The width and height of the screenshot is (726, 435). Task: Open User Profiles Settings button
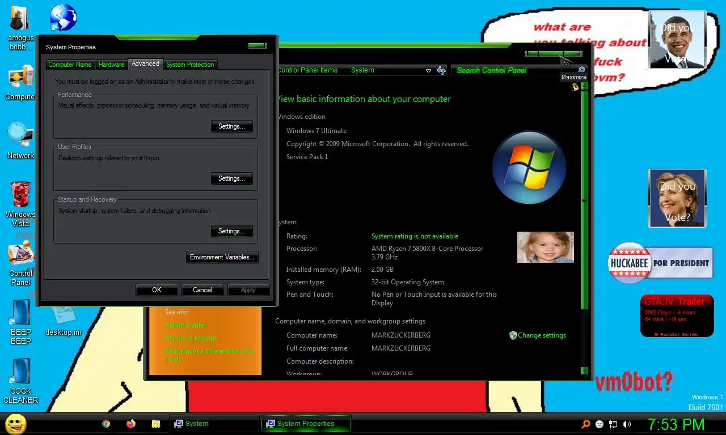tap(231, 178)
